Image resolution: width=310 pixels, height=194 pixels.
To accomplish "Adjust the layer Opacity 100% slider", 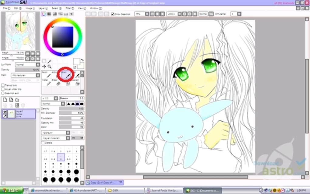I will [27, 70].
